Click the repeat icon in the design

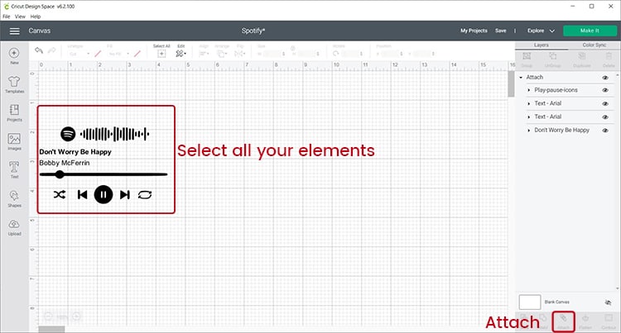(x=145, y=195)
